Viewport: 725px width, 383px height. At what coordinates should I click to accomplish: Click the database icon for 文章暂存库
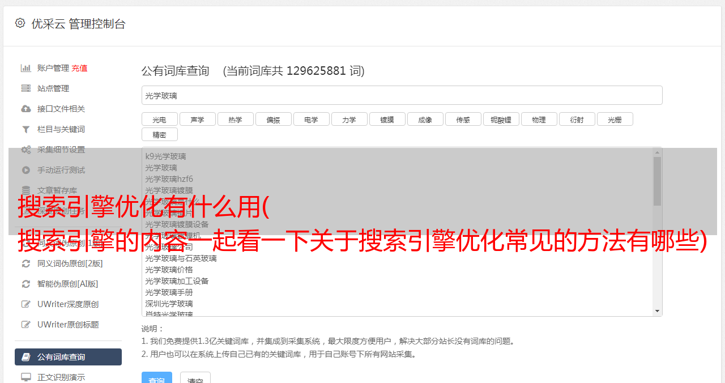26,190
